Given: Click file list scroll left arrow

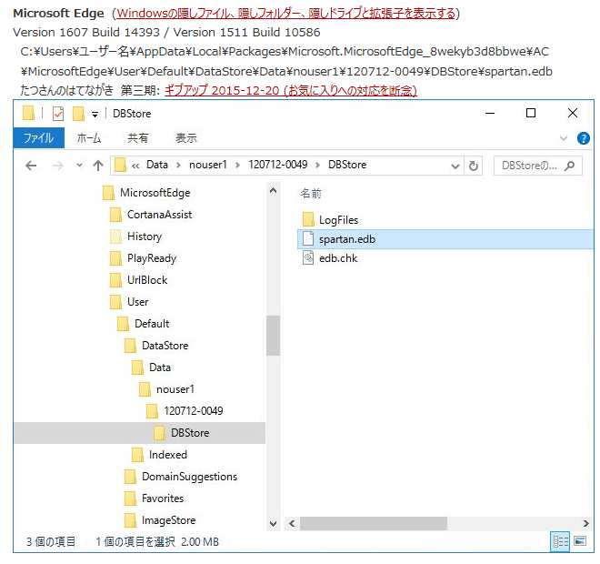Looking at the screenshot, I should point(292,523).
